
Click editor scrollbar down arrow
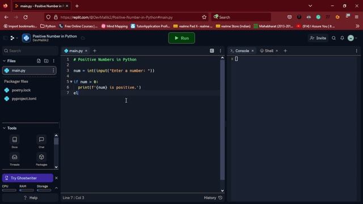222,190
